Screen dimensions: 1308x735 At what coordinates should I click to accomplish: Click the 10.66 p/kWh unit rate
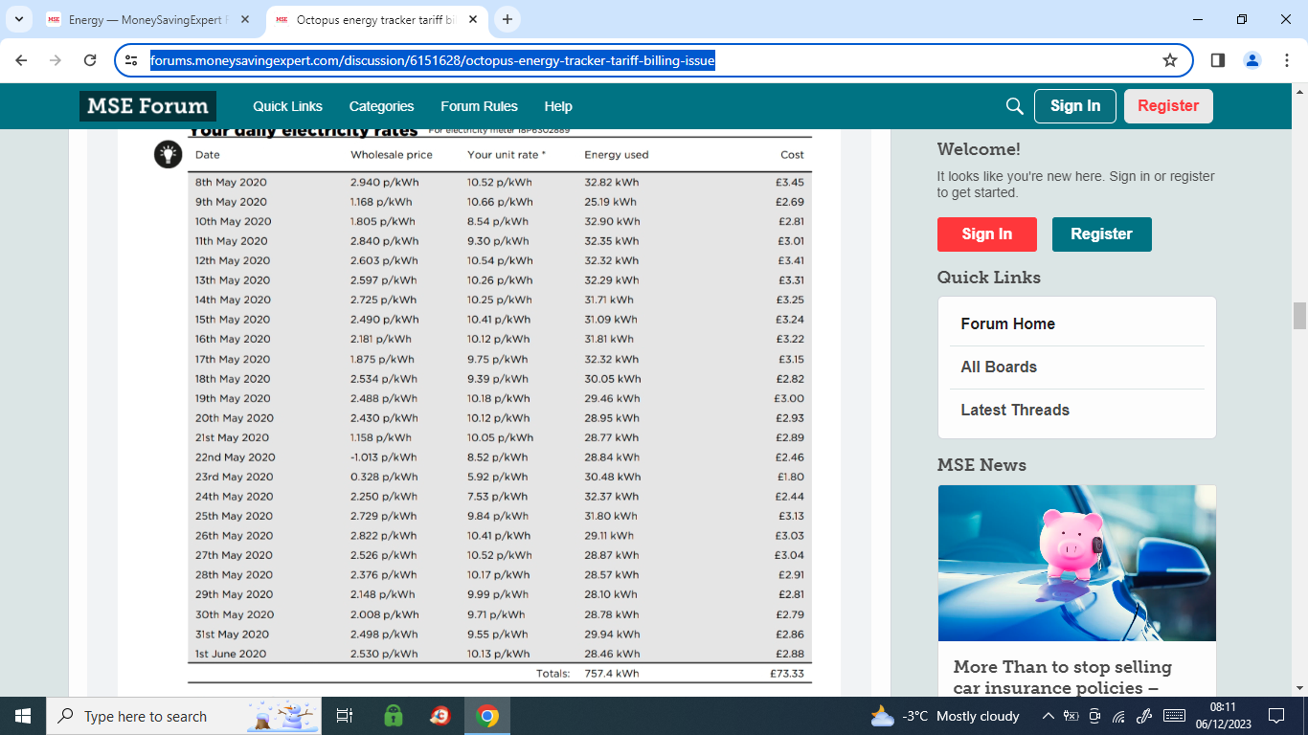[500, 202]
